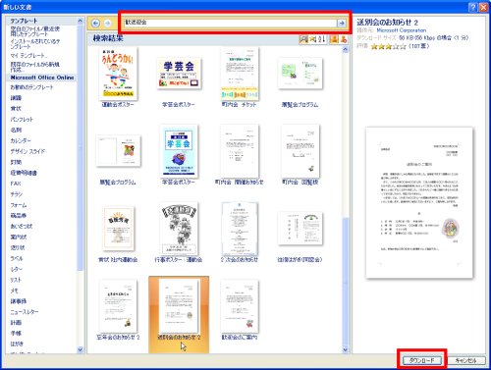The height and width of the screenshot is (370, 491).
Task: Select 案内状 in the category list
Action: [x=19, y=237]
